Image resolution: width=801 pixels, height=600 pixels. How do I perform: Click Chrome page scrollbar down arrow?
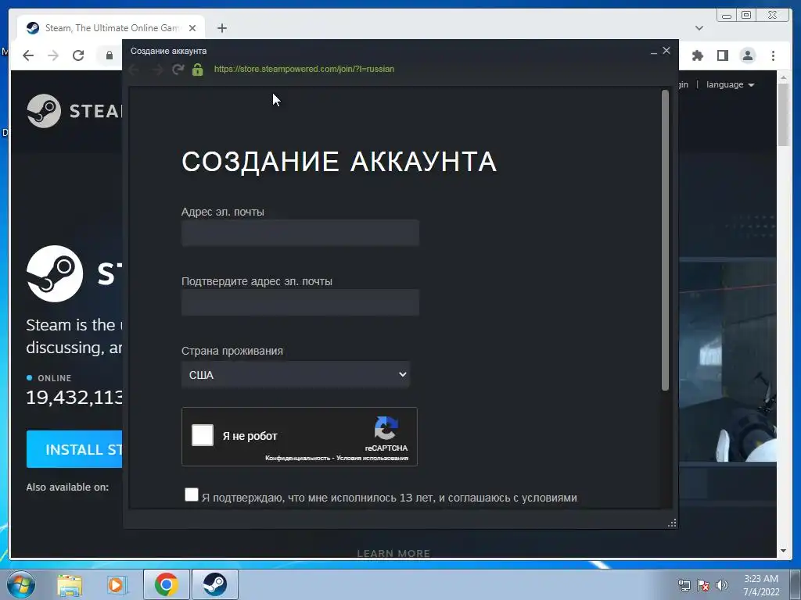point(783,551)
